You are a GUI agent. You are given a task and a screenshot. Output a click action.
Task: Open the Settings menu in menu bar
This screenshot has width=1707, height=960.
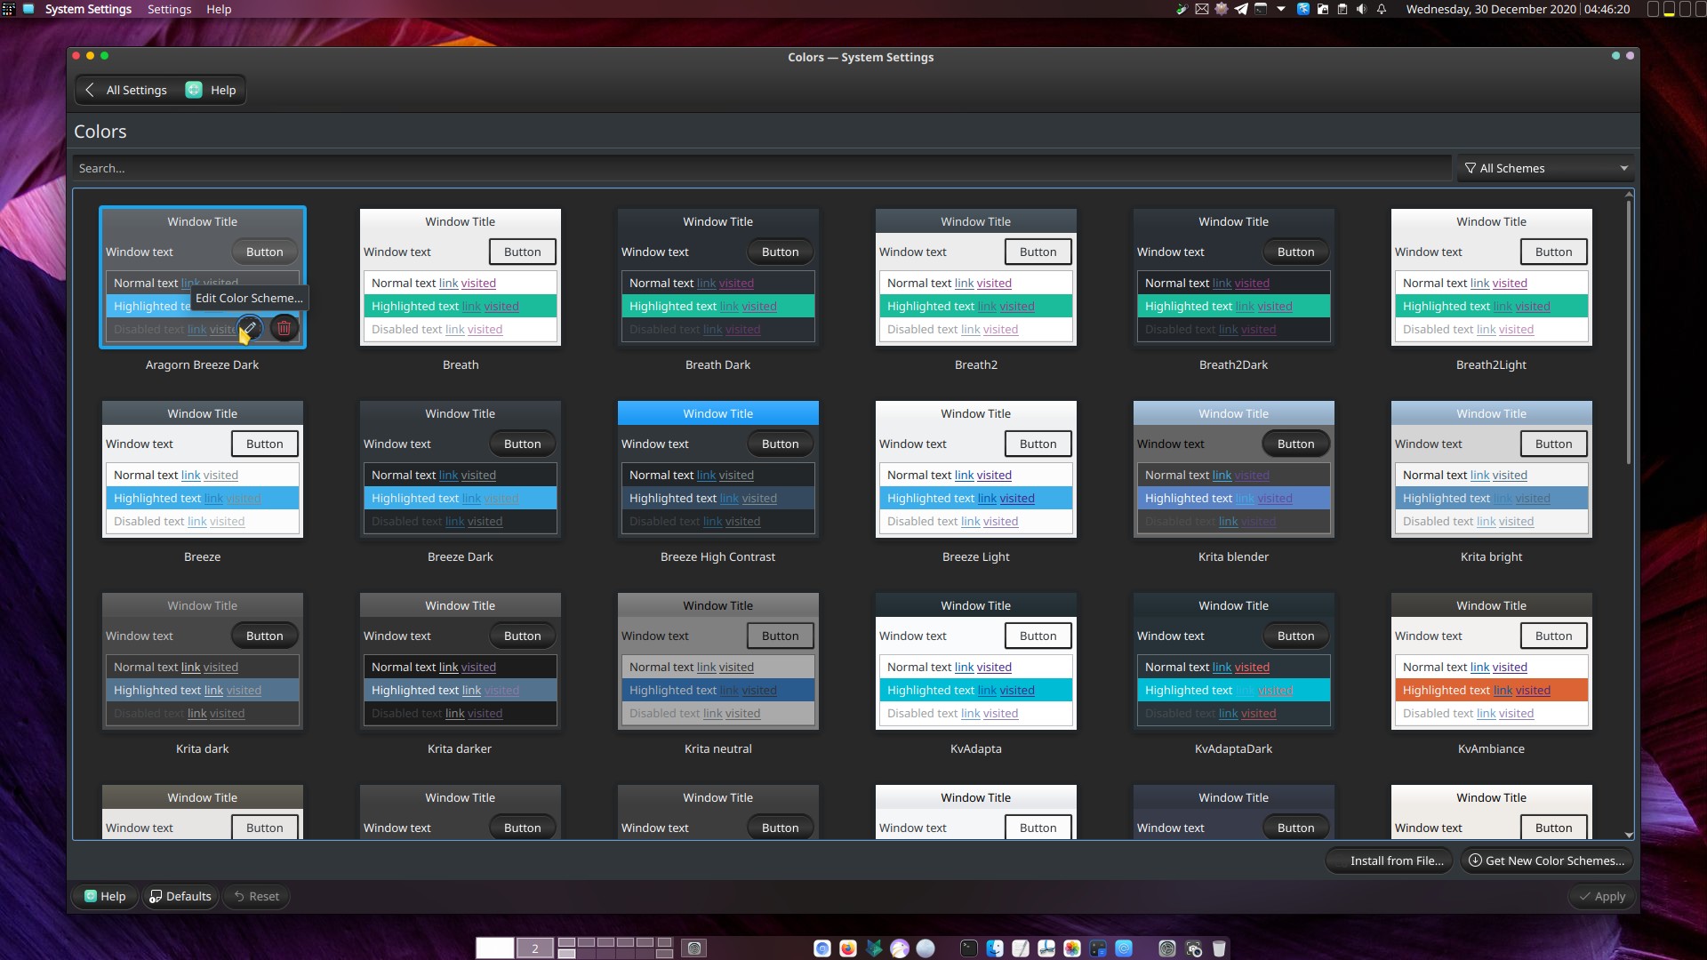tap(169, 9)
